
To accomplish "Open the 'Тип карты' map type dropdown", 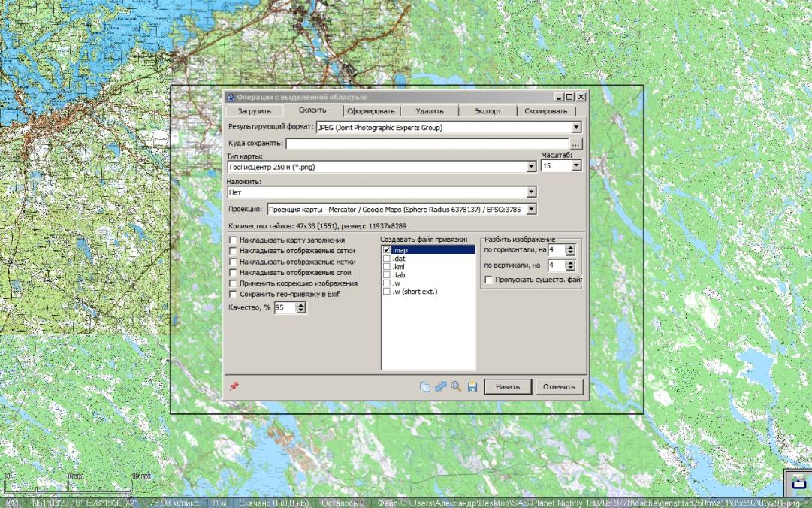I will pos(531,167).
